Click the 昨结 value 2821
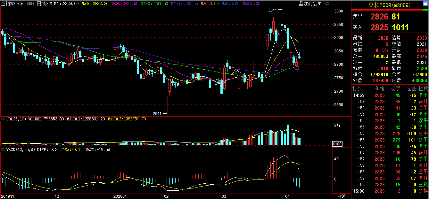Viewport: 429px width, 199px height. pyautogui.click(x=422, y=44)
